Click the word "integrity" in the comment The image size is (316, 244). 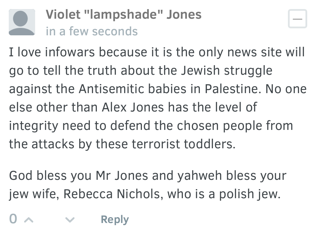(33, 126)
